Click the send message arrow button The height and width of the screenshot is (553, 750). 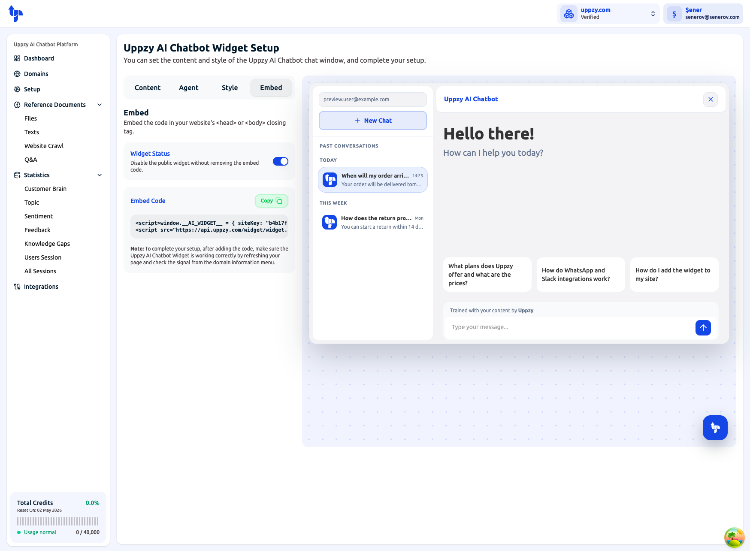pos(703,328)
